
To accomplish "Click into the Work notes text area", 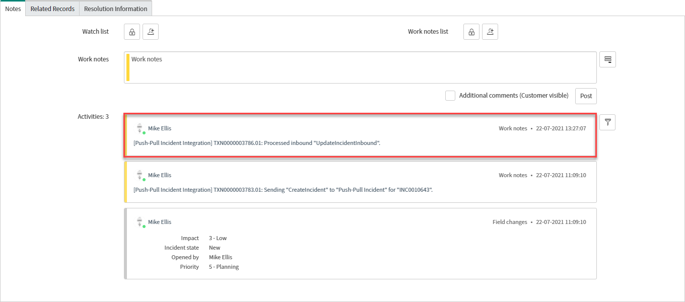I will [360, 67].
